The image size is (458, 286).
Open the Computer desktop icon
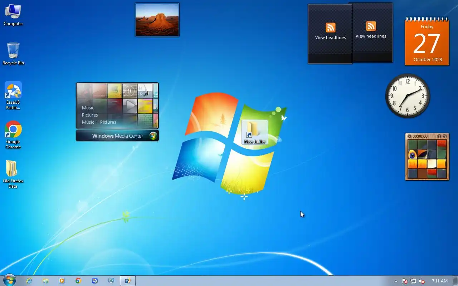[13, 15]
